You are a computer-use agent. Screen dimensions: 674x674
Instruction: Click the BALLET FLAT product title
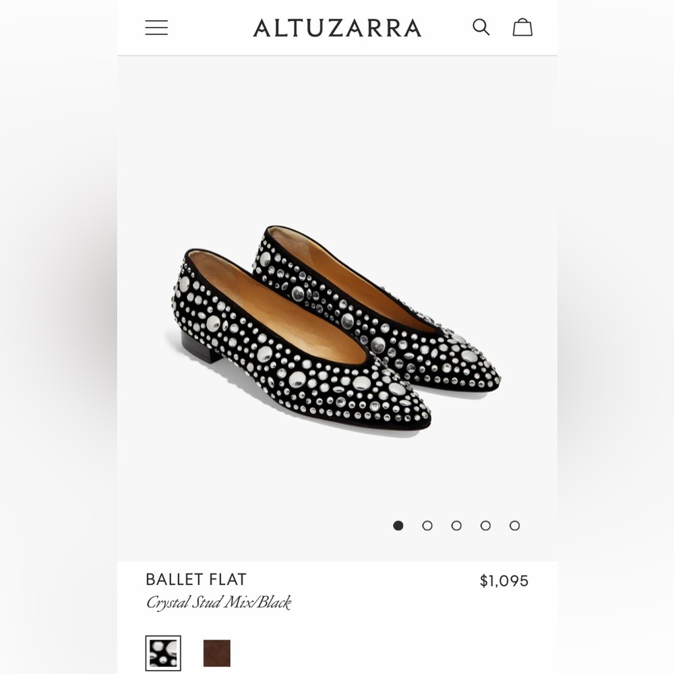[196, 579]
